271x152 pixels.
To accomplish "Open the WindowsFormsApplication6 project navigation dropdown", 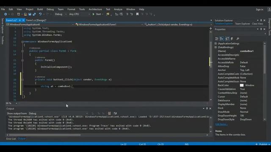I will pyautogui.click(x=40, y=24).
